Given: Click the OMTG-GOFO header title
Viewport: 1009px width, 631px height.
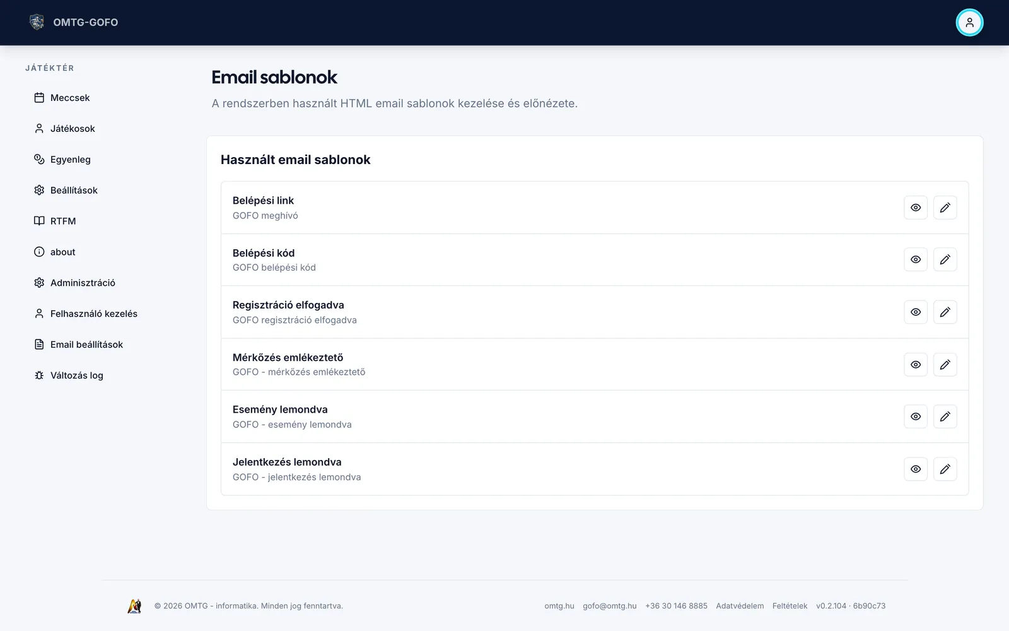Looking at the screenshot, I should coord(86,22).
